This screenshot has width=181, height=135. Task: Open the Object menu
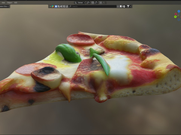click(x=9, y=3)
